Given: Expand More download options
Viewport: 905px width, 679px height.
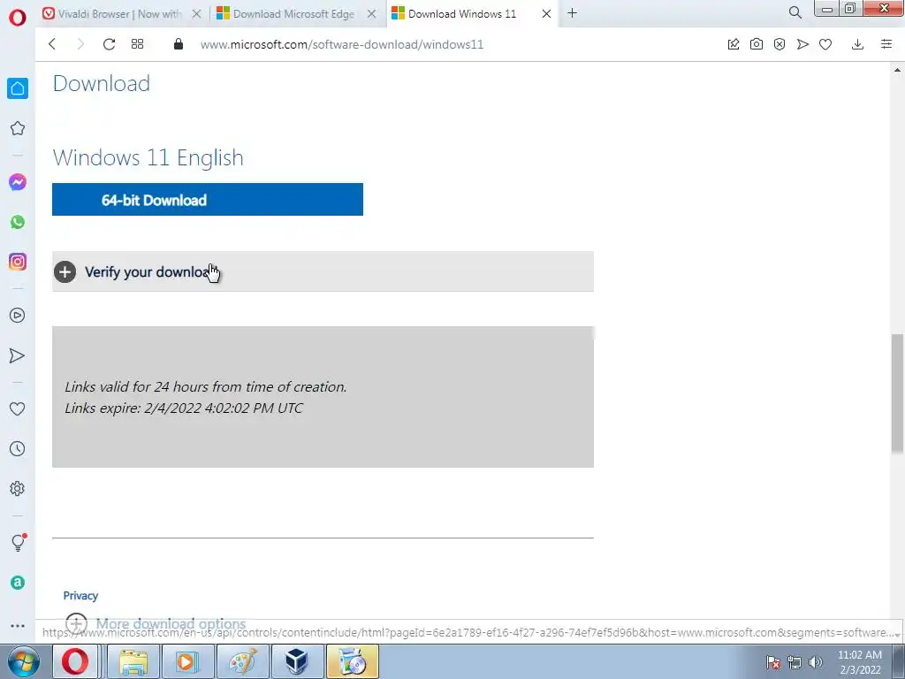Looking at the screenshot, I should [x=156, y=623].
